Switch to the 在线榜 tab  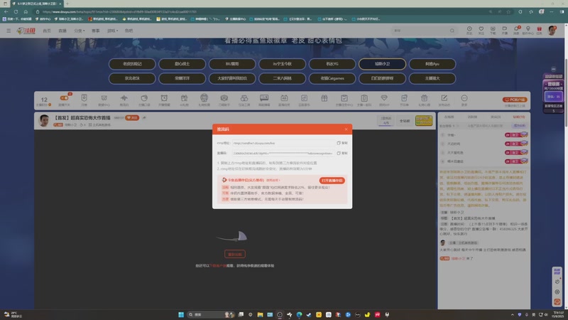[449, 117]
